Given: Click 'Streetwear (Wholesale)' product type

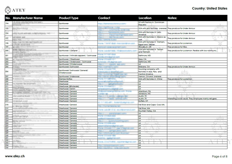Looking at the screenshot, I should point(69,86).
